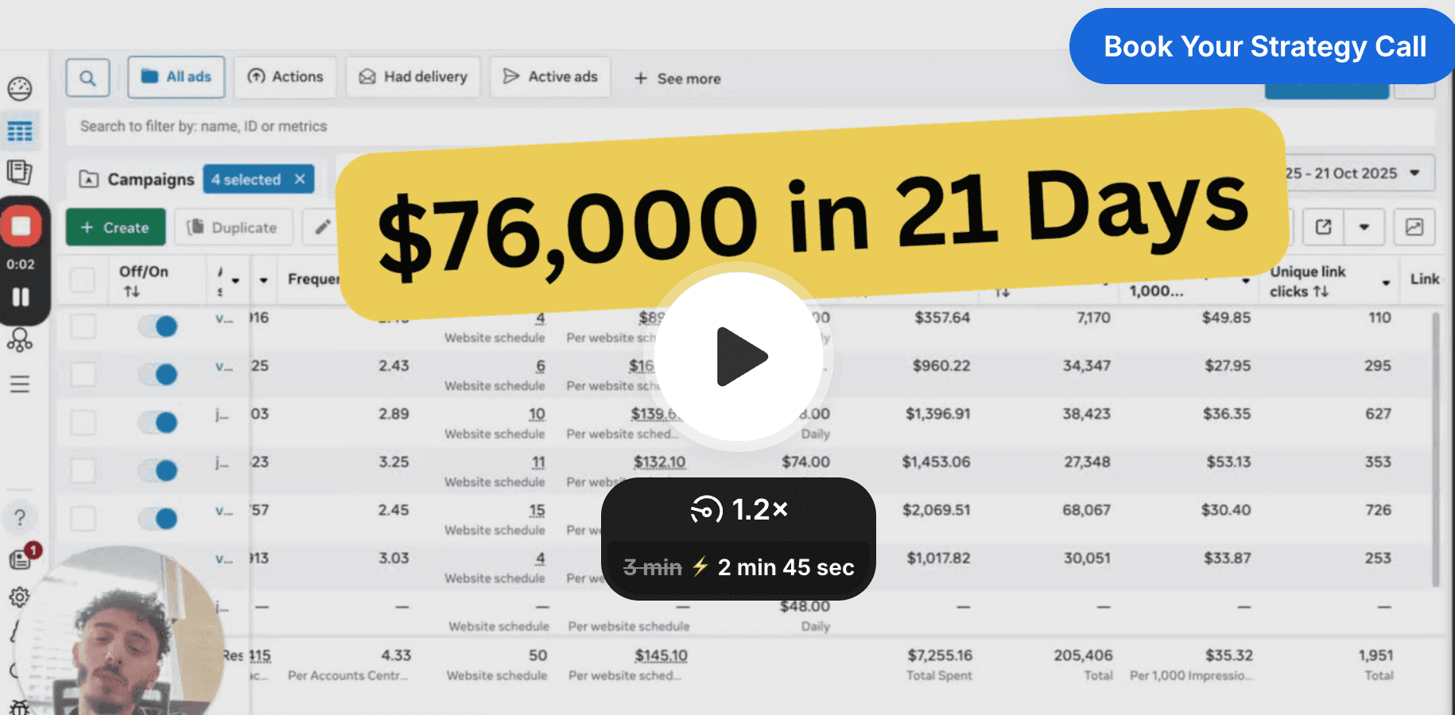Click Book Your Strategy Call button
Screen dimensions: 1455x715
pyautogui.click(x=1264, y=46)
